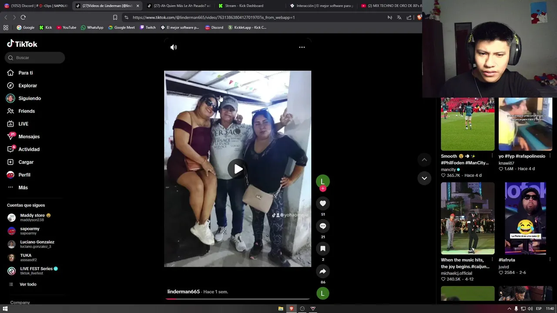Click the TikTok logo
557x313 pixels.
point(22,44)
